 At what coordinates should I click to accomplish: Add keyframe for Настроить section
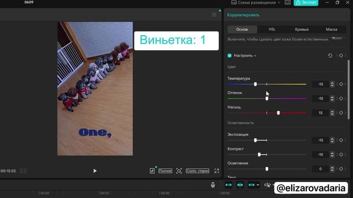341,56
